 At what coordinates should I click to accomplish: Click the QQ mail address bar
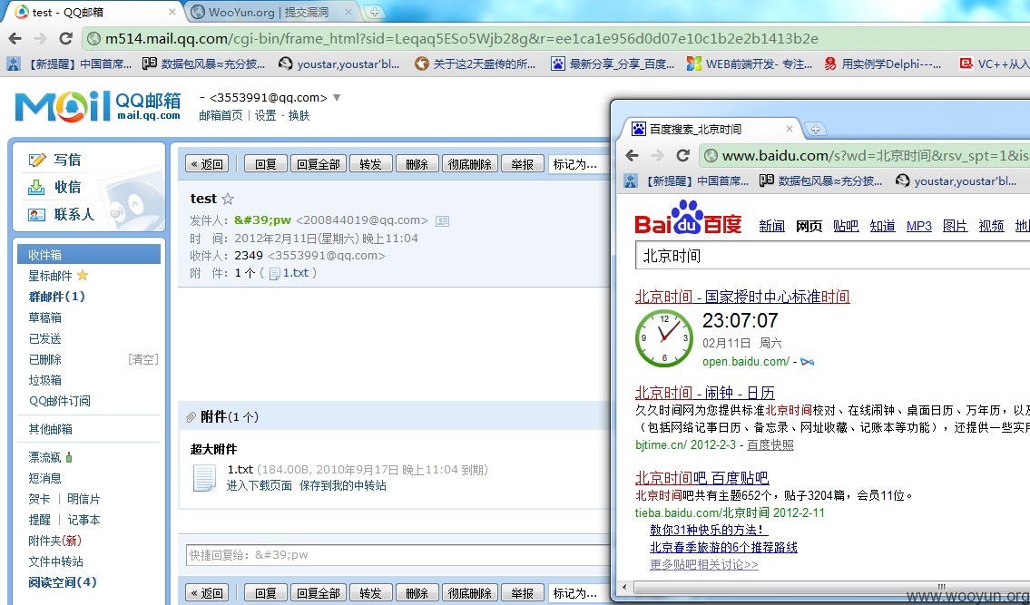pos(555,38)
